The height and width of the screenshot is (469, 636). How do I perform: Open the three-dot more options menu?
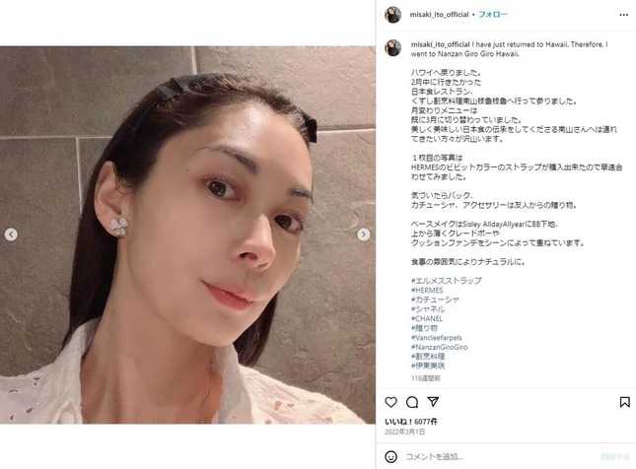[624, 15]
